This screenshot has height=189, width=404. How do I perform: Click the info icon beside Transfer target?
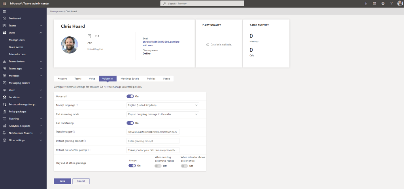coord(74,132)
